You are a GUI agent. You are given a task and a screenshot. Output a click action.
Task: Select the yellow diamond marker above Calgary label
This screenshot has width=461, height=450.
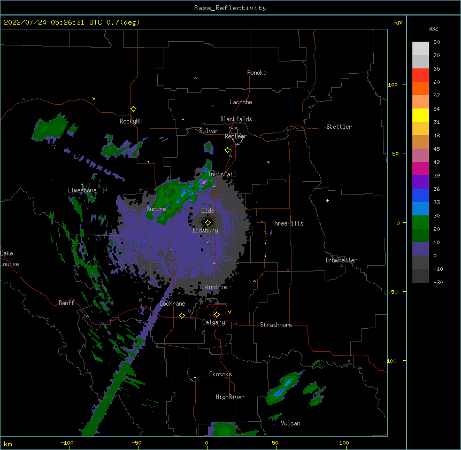click(x=217, y=315)
